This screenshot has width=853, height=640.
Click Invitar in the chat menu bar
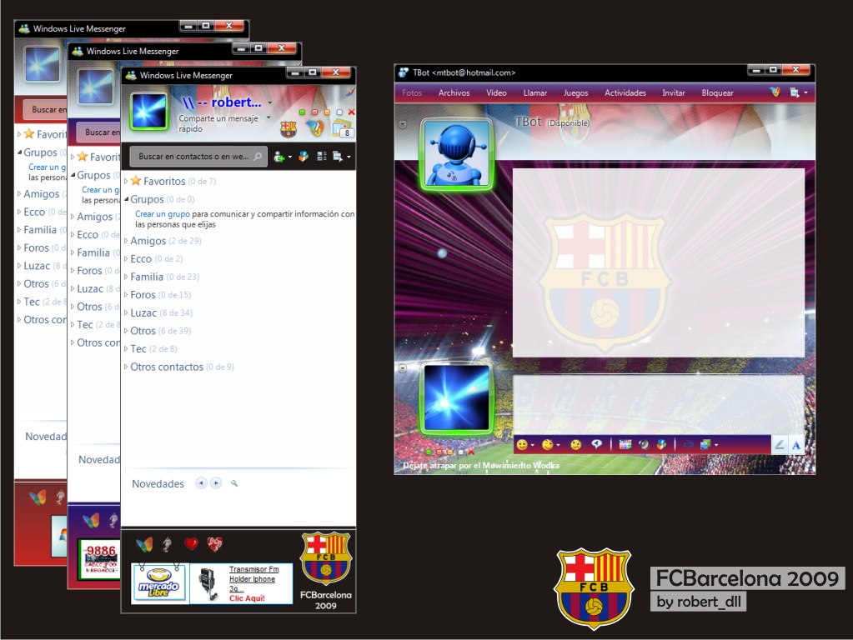pos(674,93)
